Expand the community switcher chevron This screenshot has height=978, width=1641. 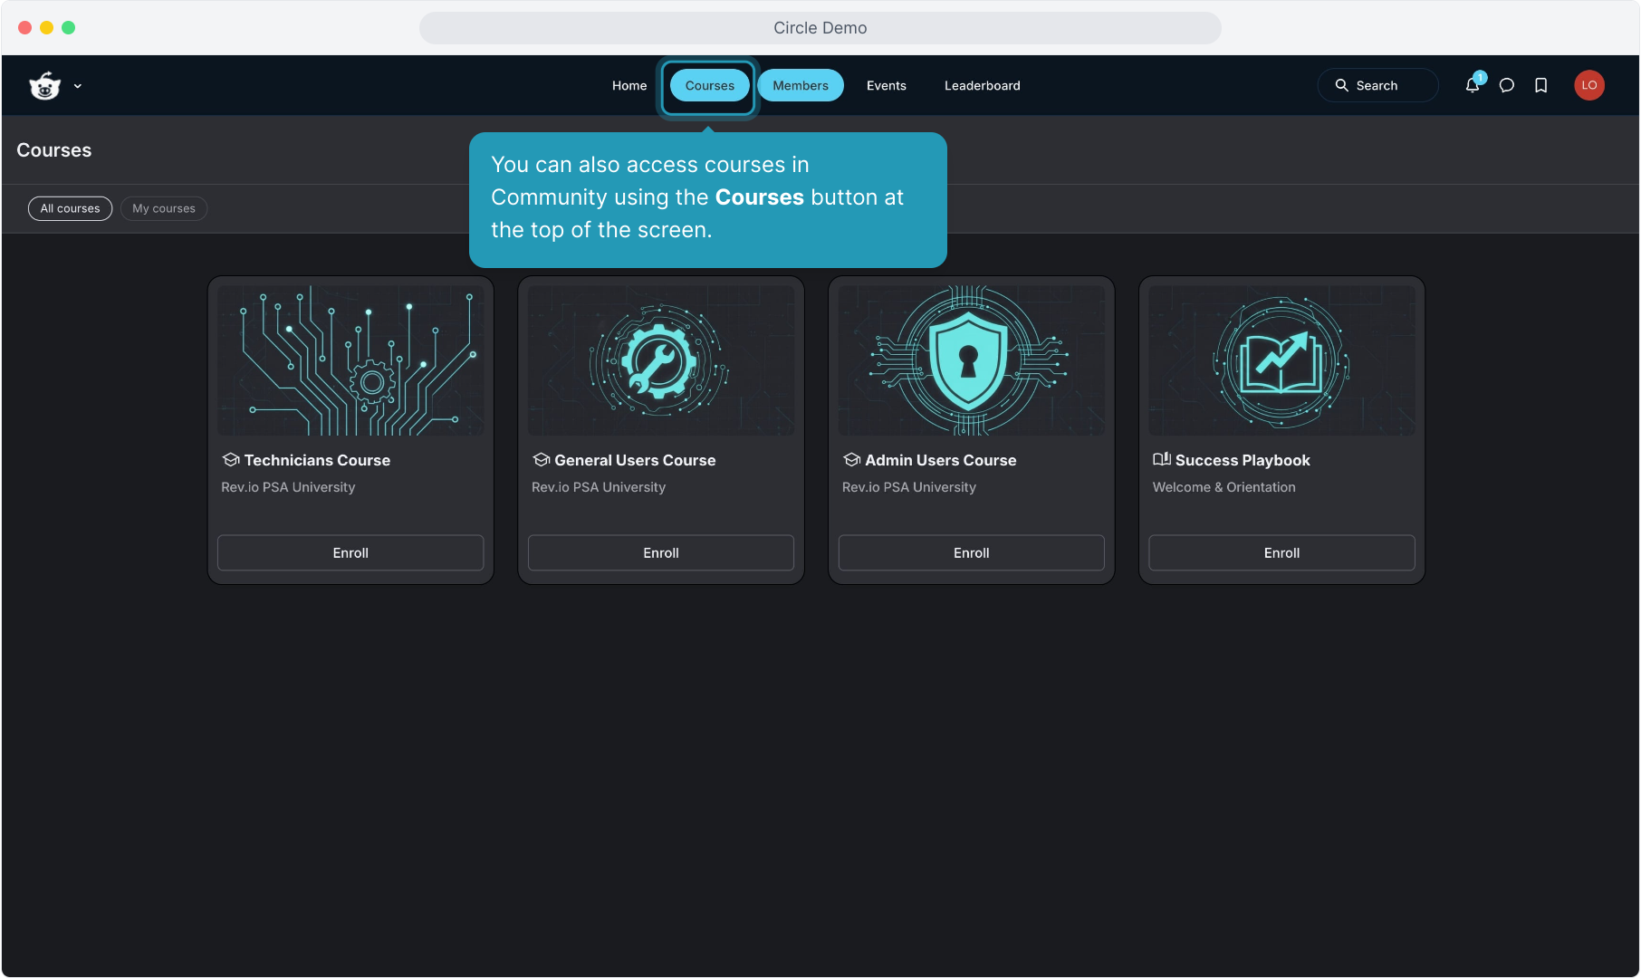coord(78,86)
